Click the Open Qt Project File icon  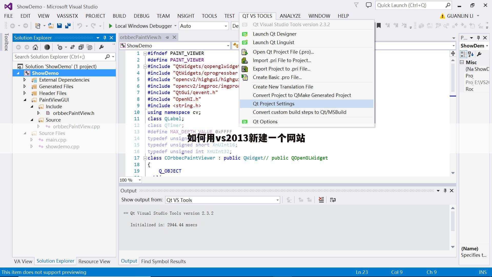tap(245, 52)
